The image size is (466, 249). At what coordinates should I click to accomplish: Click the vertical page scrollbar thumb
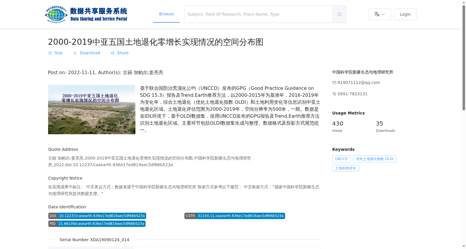(x=464, y=58)
